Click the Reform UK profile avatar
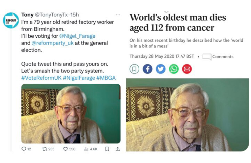Image resolution: width=251 pixels, height=163 pixels. point(11,20)
